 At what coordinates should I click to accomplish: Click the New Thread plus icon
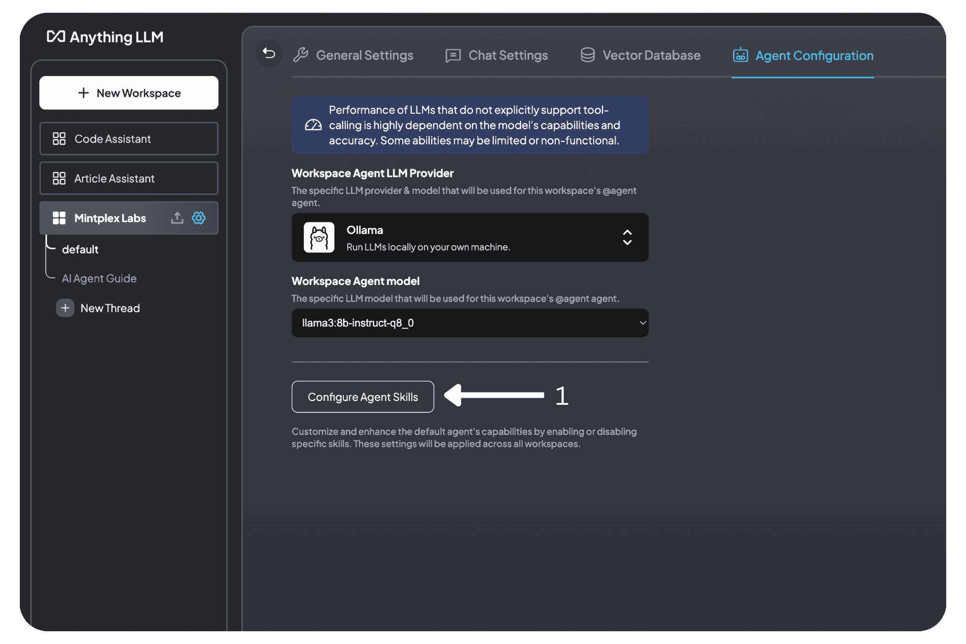pos(64,308)
